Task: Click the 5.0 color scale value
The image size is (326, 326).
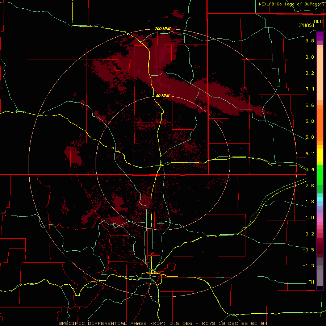Action: coord(310,137)
